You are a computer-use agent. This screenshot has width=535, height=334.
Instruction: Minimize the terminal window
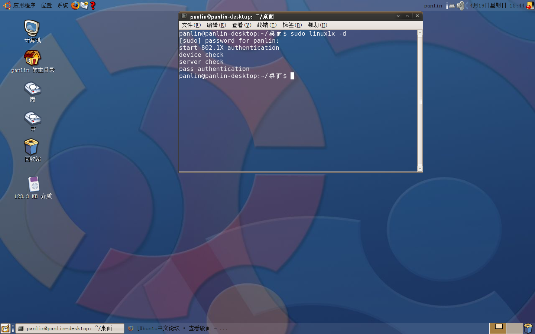[398, 16]
